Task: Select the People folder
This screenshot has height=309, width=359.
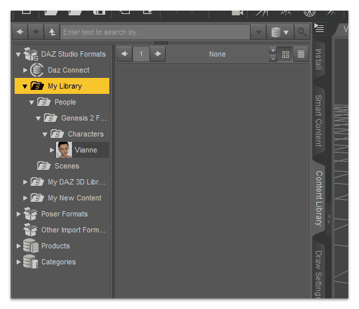Action: (x=65, y=103)
